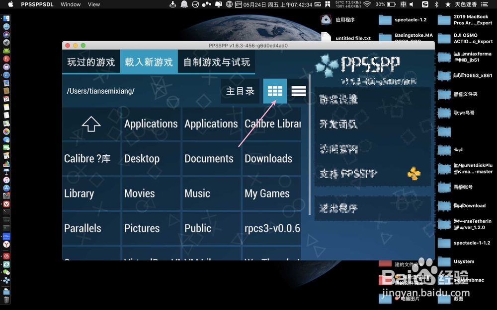Select the untitled file.txt desktop file
The height and width of the screenshot is (310, 497).
click(346, 37)
